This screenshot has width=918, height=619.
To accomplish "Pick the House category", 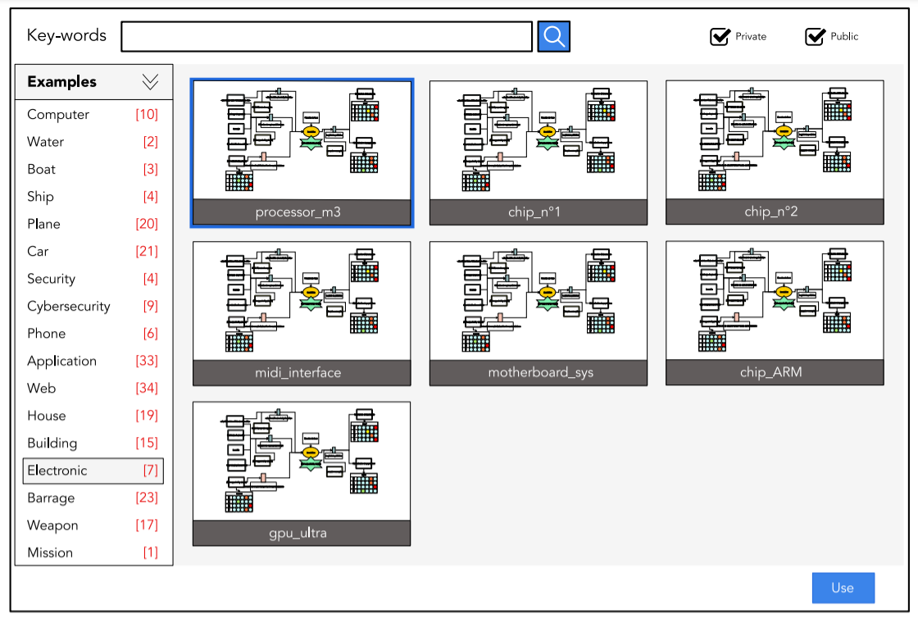I will [x=93, y=415].
